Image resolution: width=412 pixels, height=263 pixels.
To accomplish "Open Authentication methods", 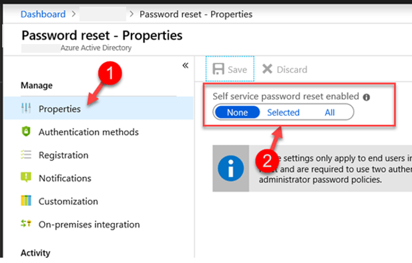I will tap(89, 132).
